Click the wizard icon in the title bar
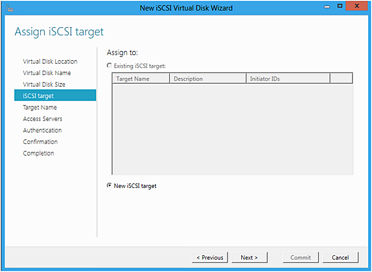 10,9
